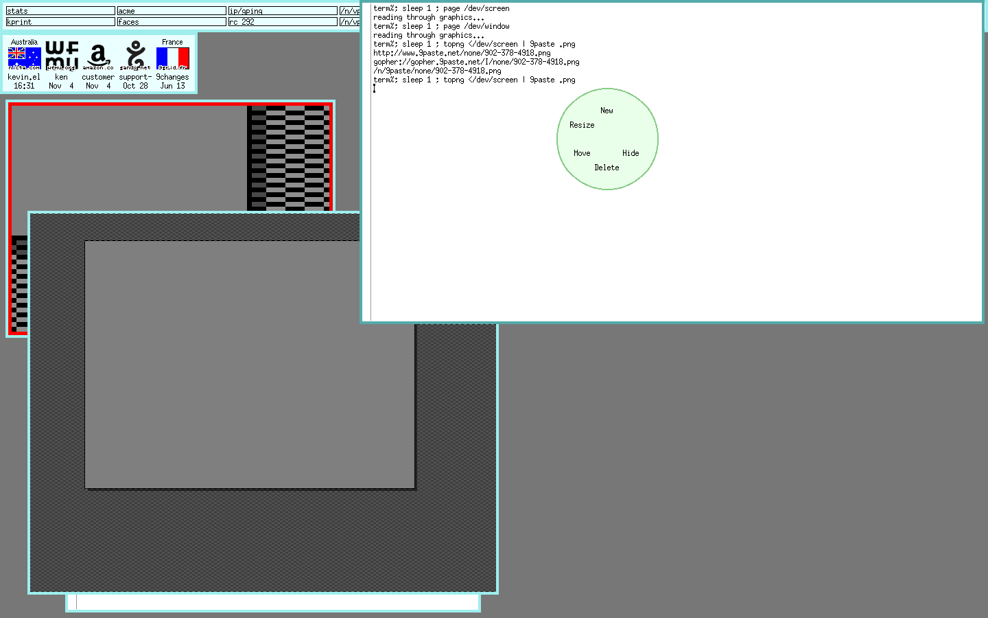The image size is (988, 618).
Task: Click the 9paste.net http URL in terminal
Action: point(462,53)
